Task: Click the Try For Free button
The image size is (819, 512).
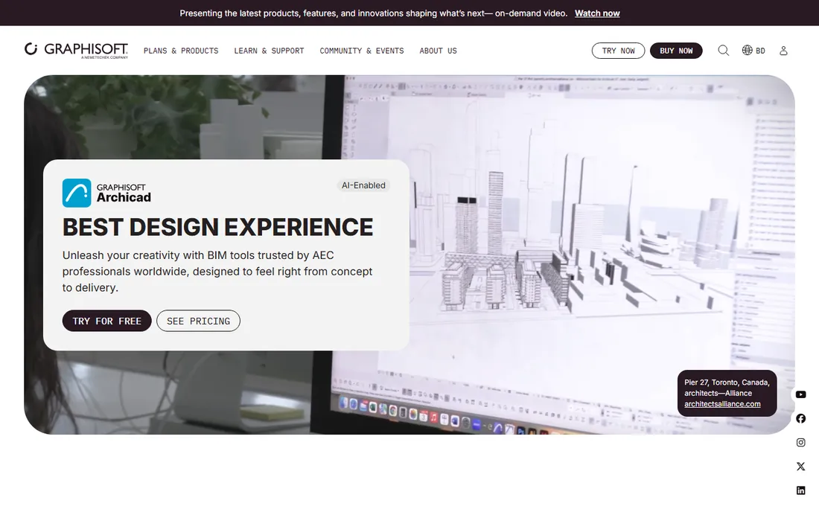Action: pos(107,321)
